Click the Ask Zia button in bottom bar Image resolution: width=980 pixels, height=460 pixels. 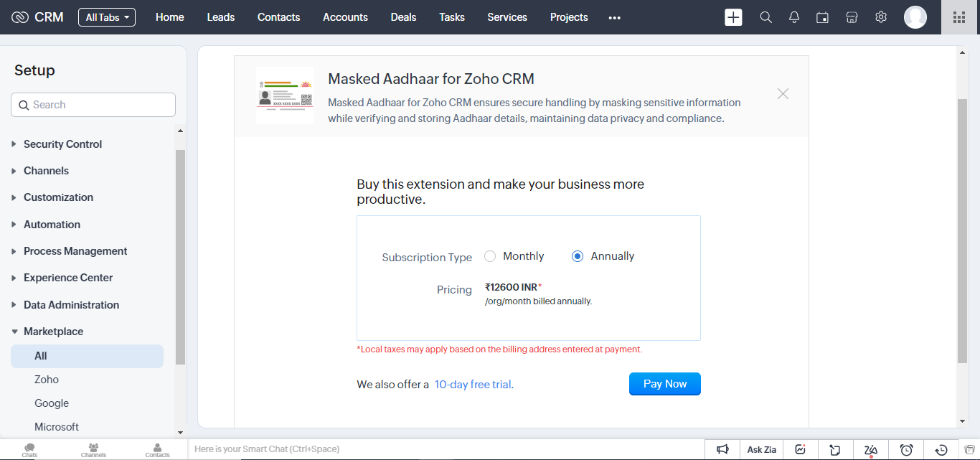tap(762, 450)
